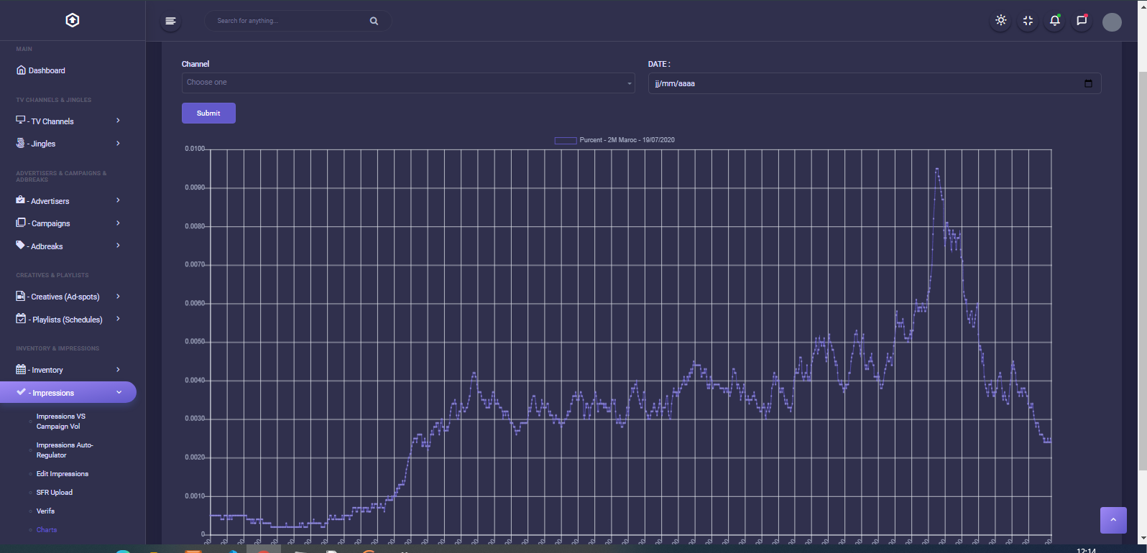Collapse the Impressions menu section
The height and width of the screenshot is (553, 1147).
click(x=68, y=393)
